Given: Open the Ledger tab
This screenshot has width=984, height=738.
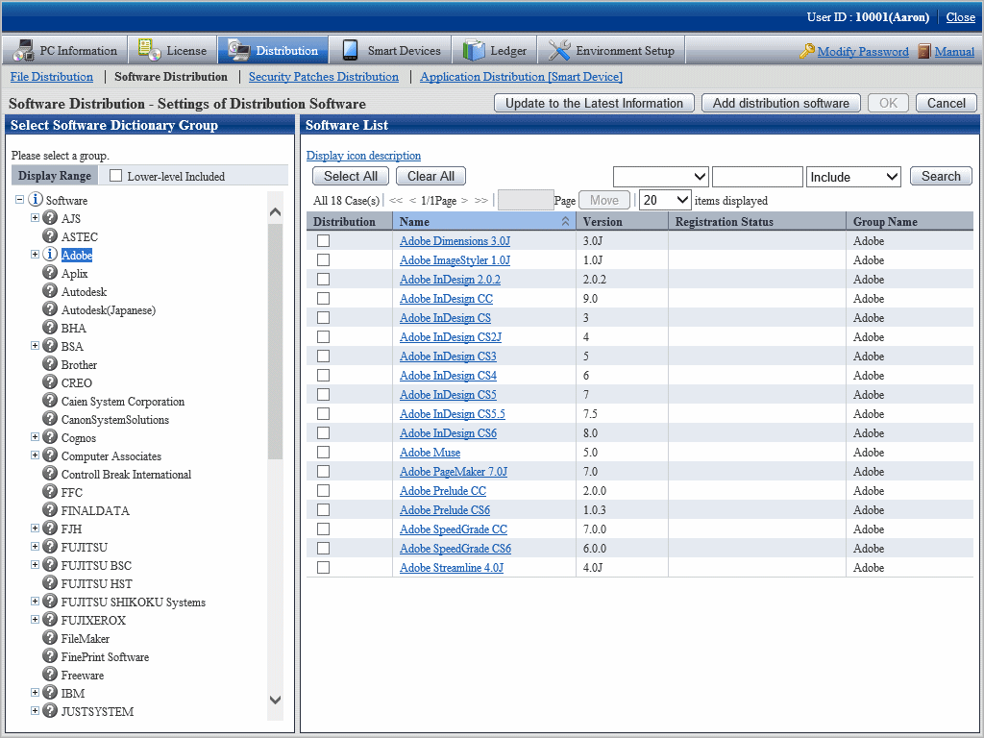Looking at the screenshot, I should (x=495, y=50).
